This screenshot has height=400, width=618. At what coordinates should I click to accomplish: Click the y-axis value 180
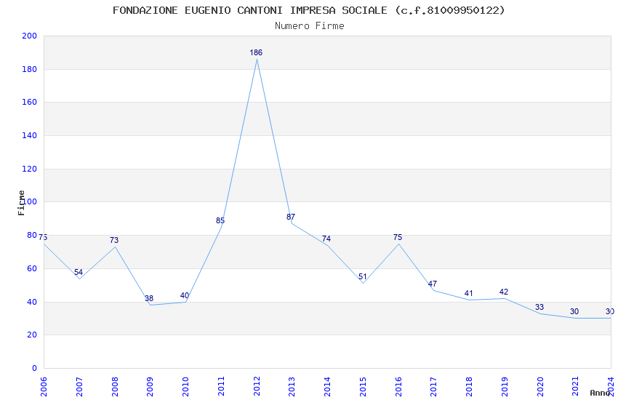click(29, 69)
